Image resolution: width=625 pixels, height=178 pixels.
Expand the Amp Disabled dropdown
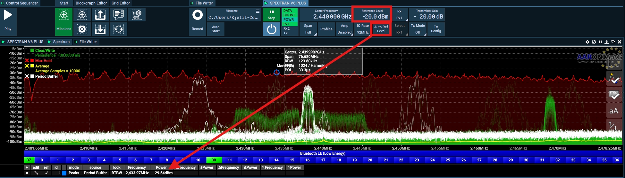coord(344,29)
